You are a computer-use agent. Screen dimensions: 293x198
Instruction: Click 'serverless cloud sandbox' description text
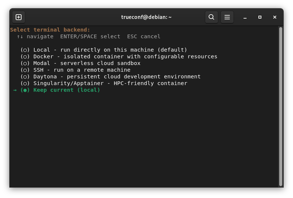[100, 63]
